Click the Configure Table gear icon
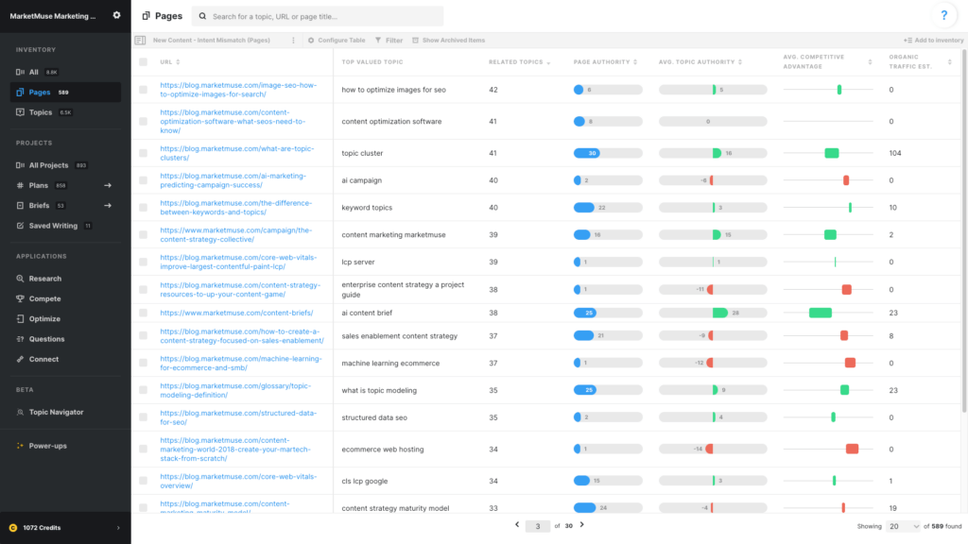Image resolution: width=968 pixels, height=544 pixels. tap(311, 40)
